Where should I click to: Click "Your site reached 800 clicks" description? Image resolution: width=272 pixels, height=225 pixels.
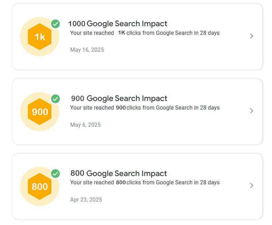point(145,183)
